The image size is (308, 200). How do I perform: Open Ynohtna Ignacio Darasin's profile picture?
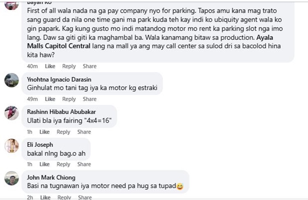pos(11,80)
